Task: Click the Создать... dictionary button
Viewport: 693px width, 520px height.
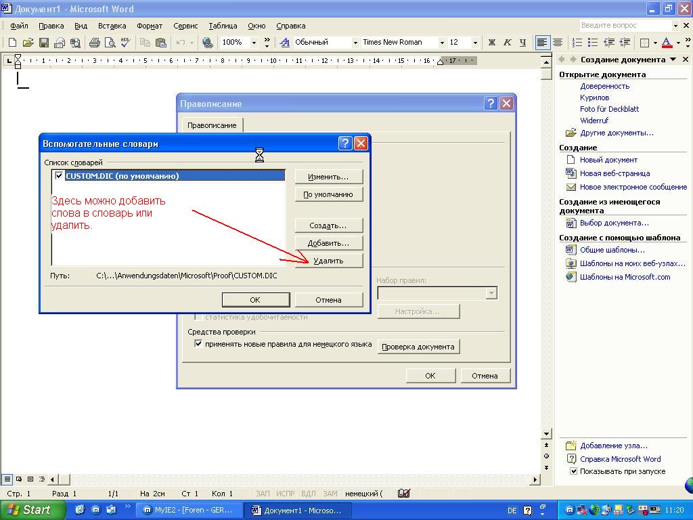Action: pyautogui.click(x=328, y=225)
